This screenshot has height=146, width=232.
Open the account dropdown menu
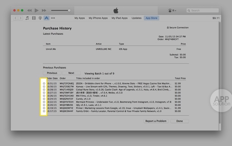tap(172, 11)
